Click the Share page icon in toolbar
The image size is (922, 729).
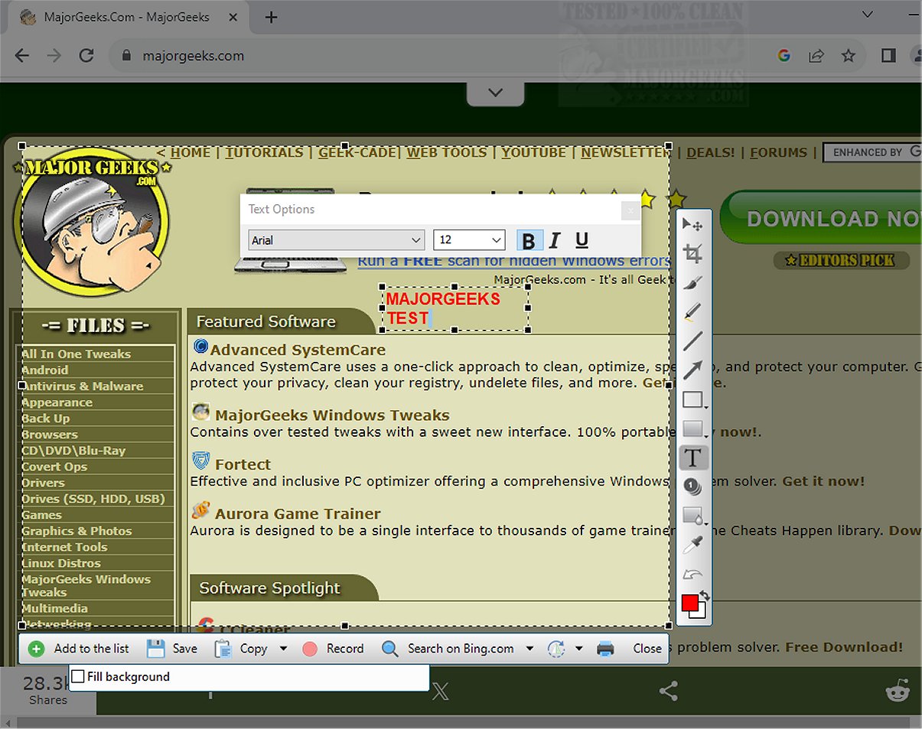(816, 55)
